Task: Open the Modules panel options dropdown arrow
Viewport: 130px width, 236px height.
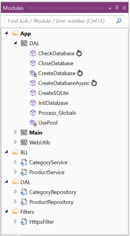Action: [x=110, y=8]
